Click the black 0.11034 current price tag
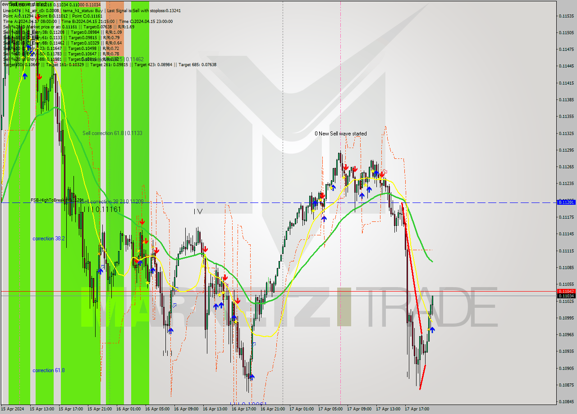Screen dimensions: 577x414 pyautogui.click(x=567, y=296)
